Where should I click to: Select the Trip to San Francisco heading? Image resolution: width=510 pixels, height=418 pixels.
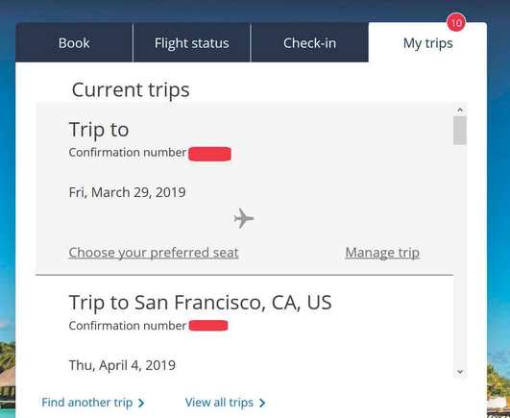pos(201,302)
